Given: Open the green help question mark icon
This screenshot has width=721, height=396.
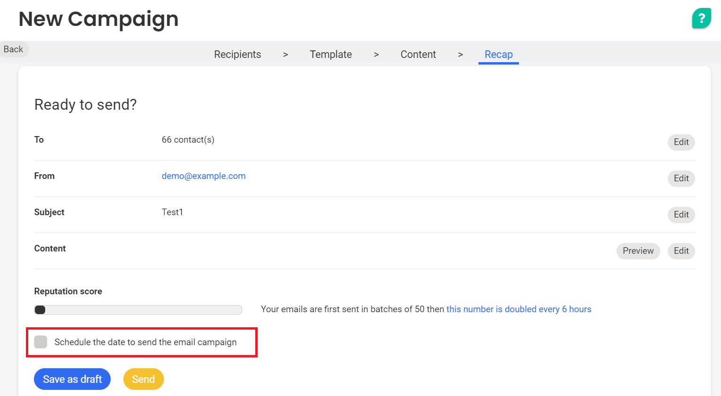Looking at the screenshot, I should tap(701, 18).
